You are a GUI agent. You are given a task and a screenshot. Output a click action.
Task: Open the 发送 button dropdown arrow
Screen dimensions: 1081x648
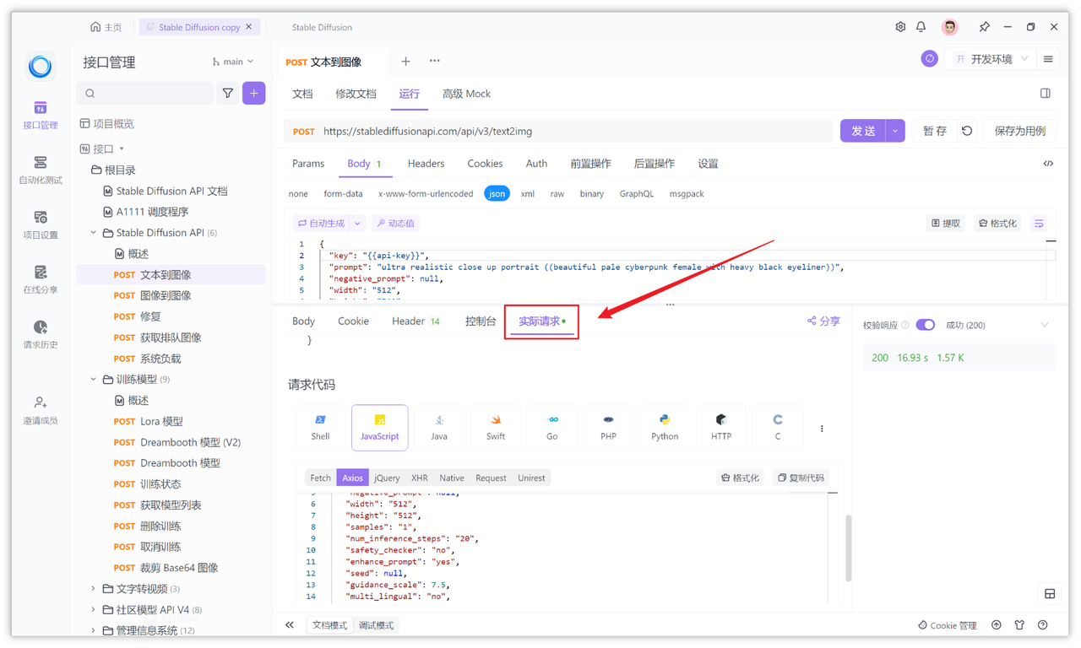(x=895, y=131)
